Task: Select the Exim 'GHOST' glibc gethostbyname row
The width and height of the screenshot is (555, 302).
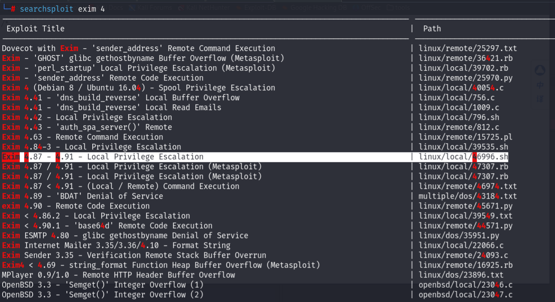Action: pyautogui.click(x=143, y=58)
